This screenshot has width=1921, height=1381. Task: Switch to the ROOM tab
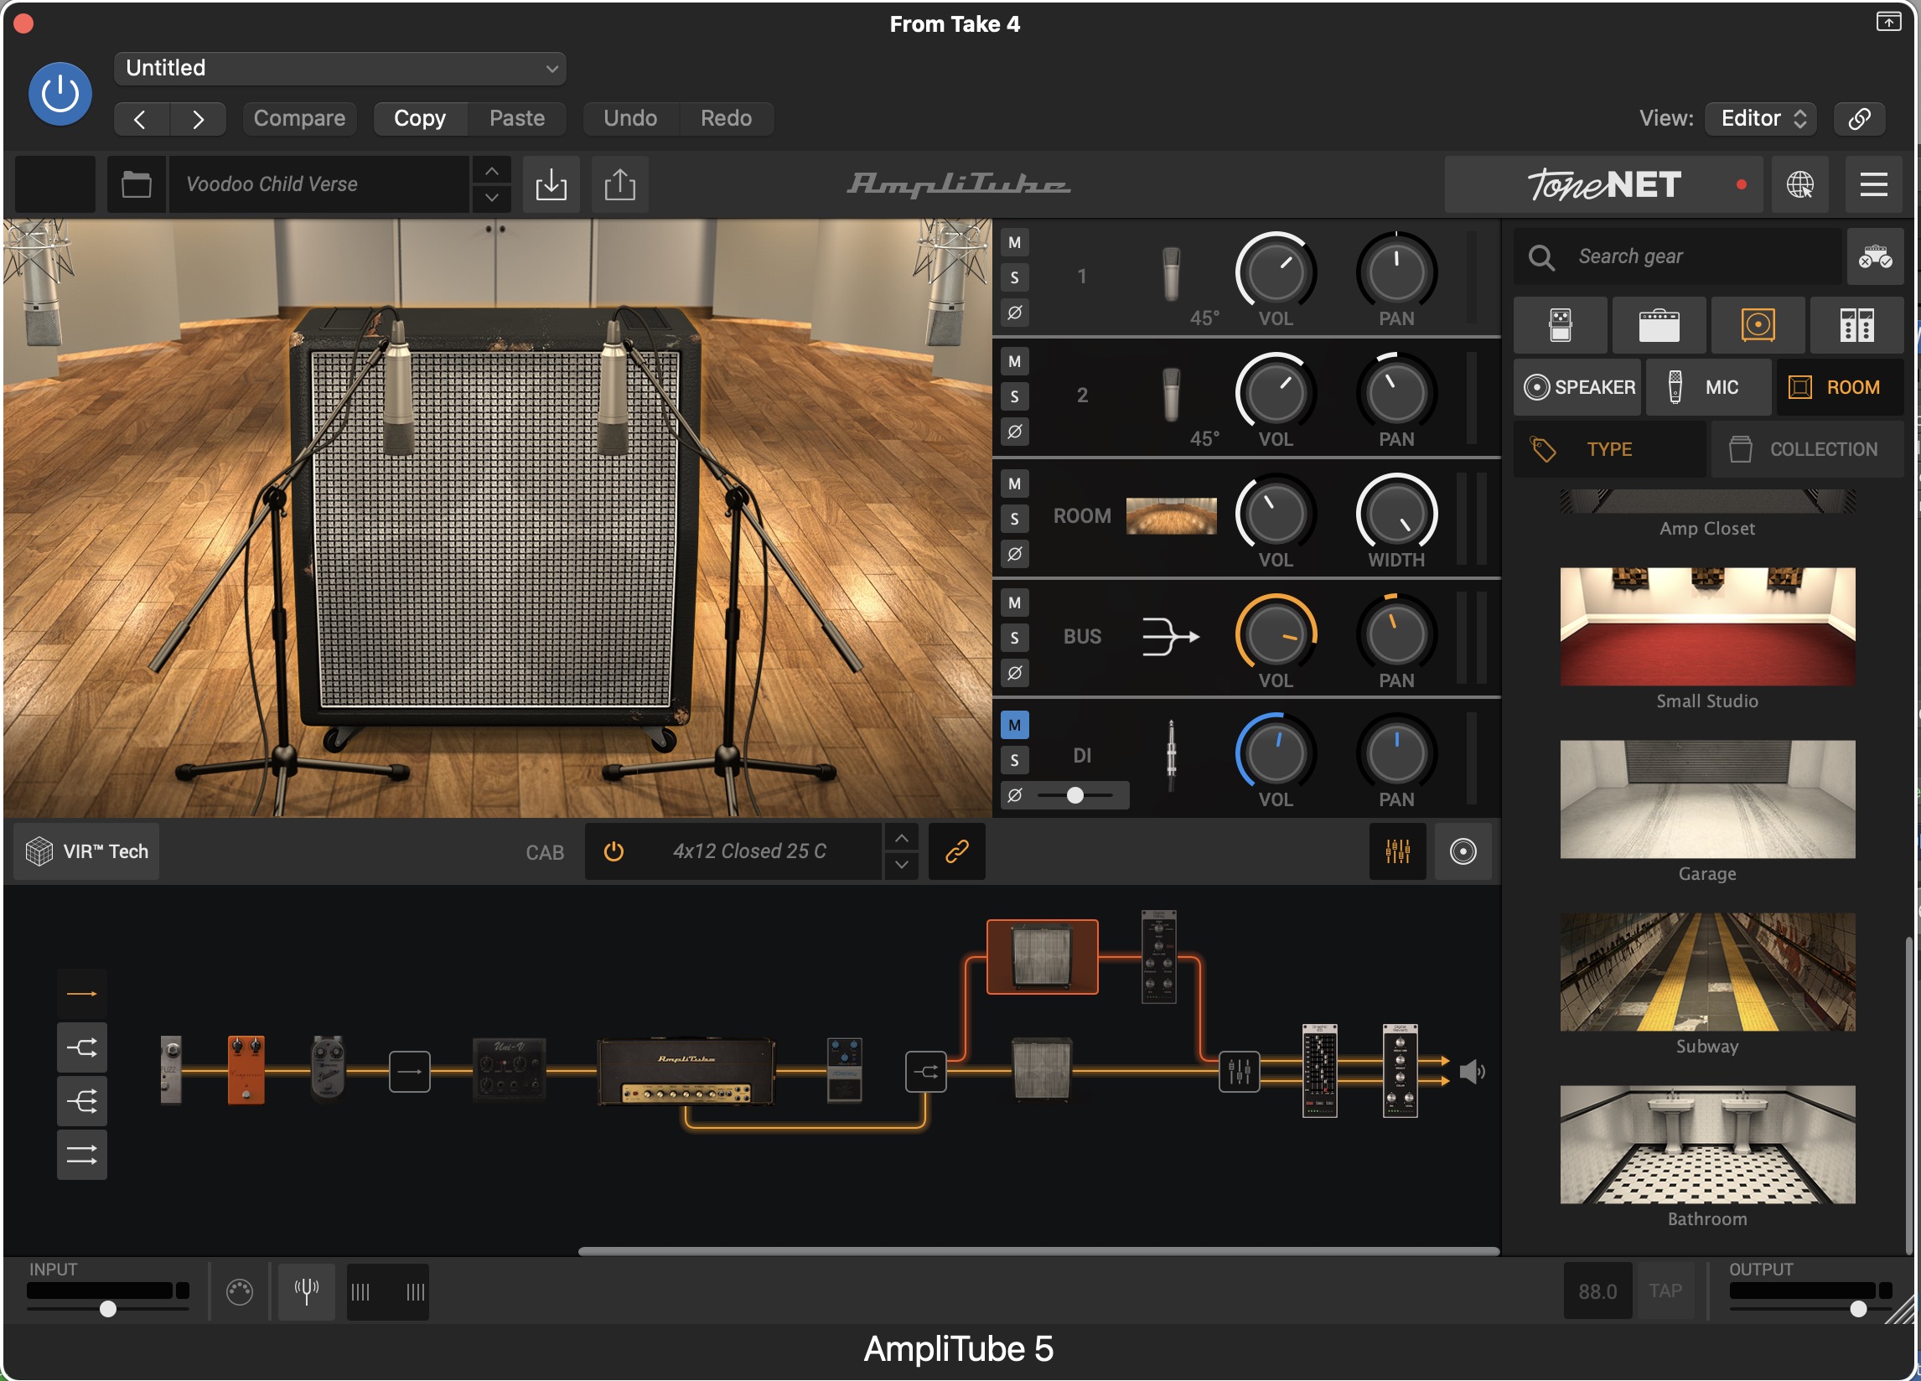(1840, 387)
